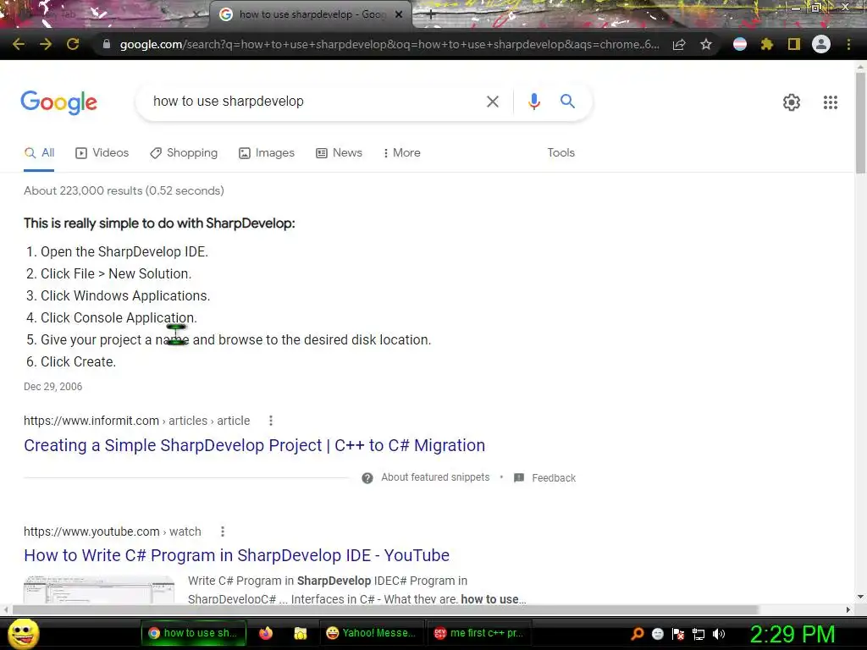Focus the address bar URL

(x=389, y=44)
